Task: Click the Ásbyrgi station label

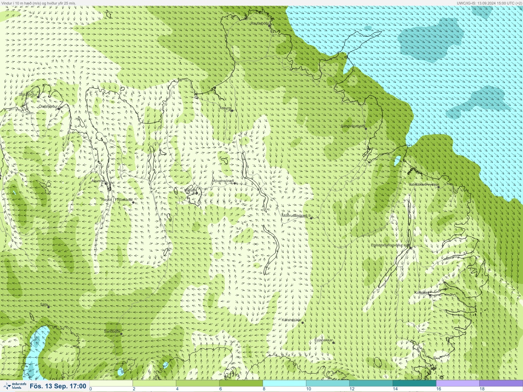Action: point(225,108)
